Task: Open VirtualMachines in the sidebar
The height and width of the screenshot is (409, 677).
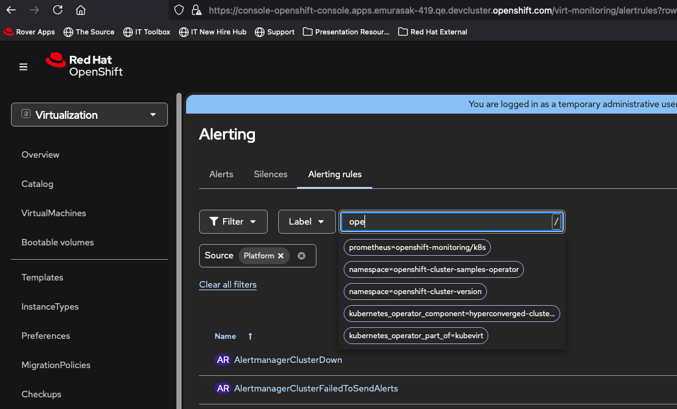Action: coord(54,213)
